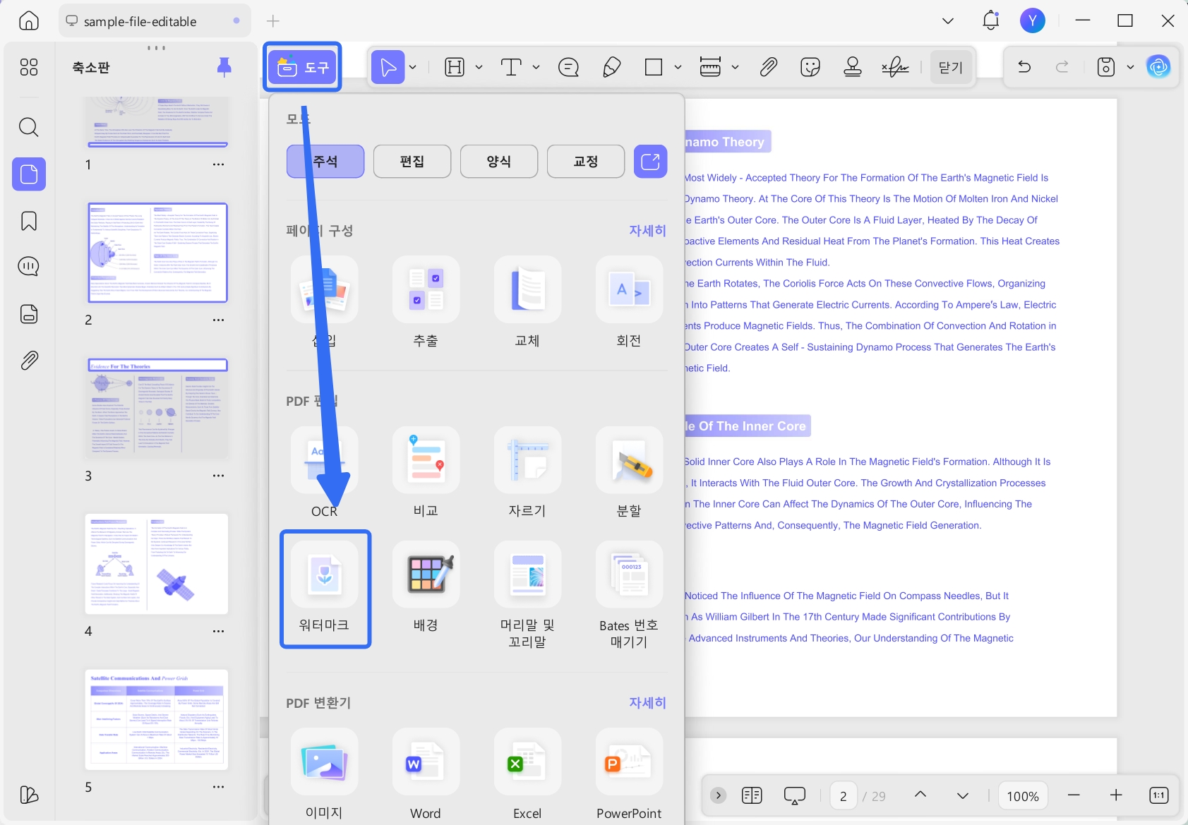The height and width of the screenshot is (825, 1188).
Task: Select the 교정 mode
Action: click(x=586, y=162)
